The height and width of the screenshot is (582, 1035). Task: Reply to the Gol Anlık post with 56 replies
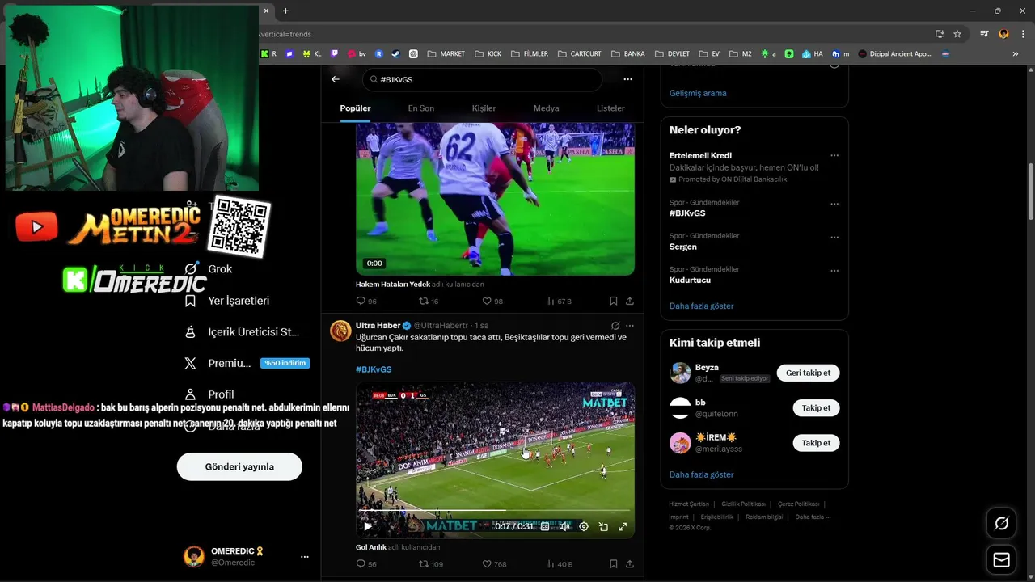click(366, 564)
